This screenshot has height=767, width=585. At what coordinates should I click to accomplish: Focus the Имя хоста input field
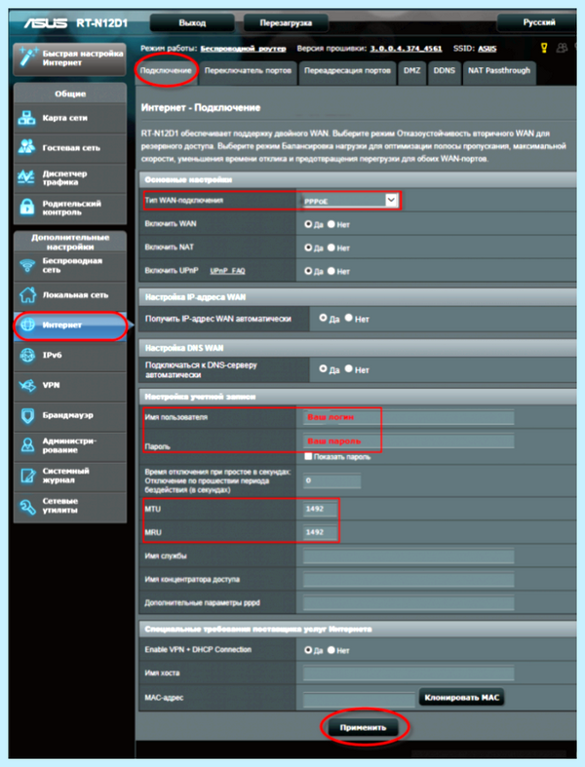pos(409,673)
